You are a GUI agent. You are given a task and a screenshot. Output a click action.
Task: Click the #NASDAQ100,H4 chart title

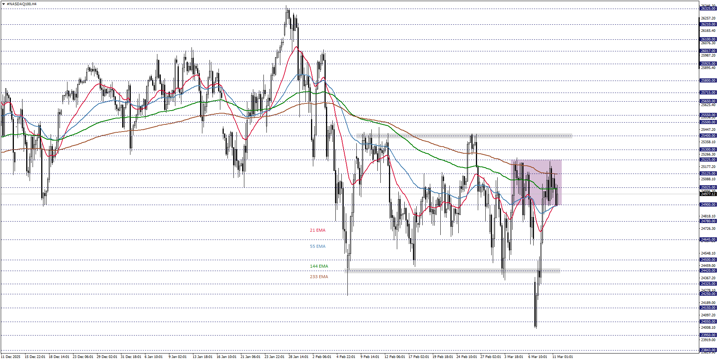(x=21, y=3)
